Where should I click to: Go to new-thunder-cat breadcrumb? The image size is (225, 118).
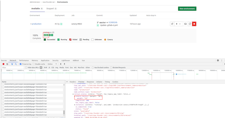[x=49, y=2]
